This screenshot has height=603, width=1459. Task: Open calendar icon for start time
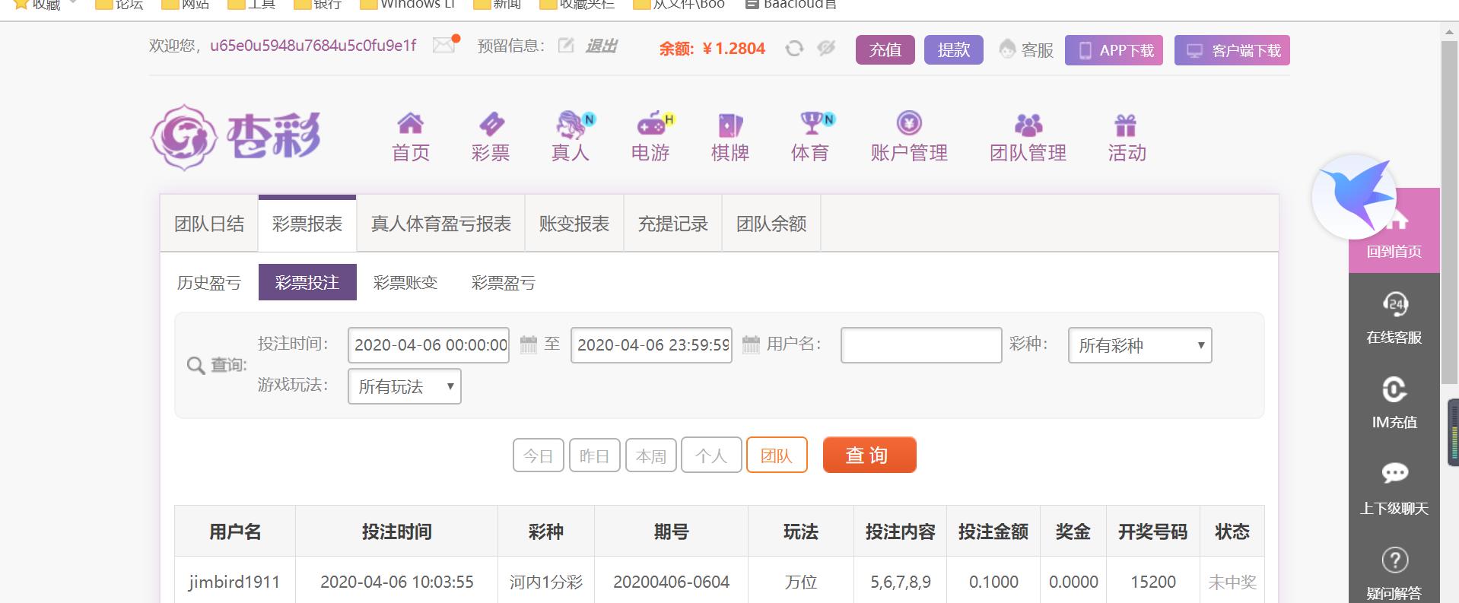(529, 344)
